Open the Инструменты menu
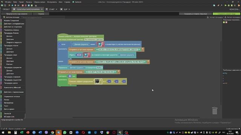This screenshot has width=241, height=135. pos(52,2)
